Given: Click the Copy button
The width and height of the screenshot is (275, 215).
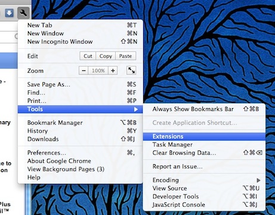Looking at the screenshot, I should 106,56.
